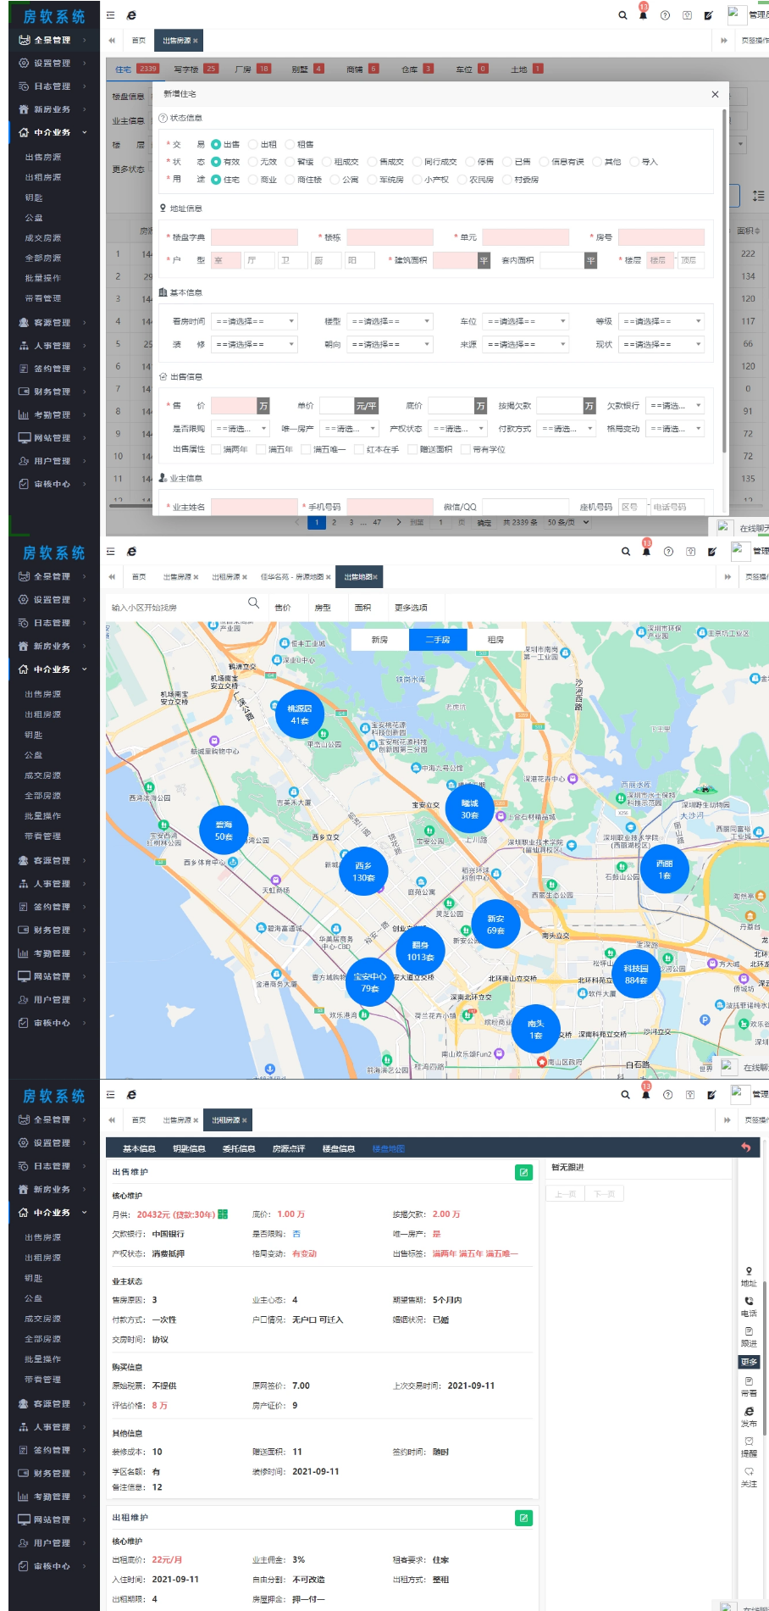Close the 新增住宅 dialog with X
Screen dimensions: 769x1611
[715, 94]
